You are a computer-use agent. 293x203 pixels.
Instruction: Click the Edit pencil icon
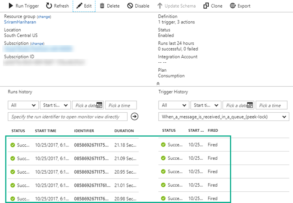point(79,6)
